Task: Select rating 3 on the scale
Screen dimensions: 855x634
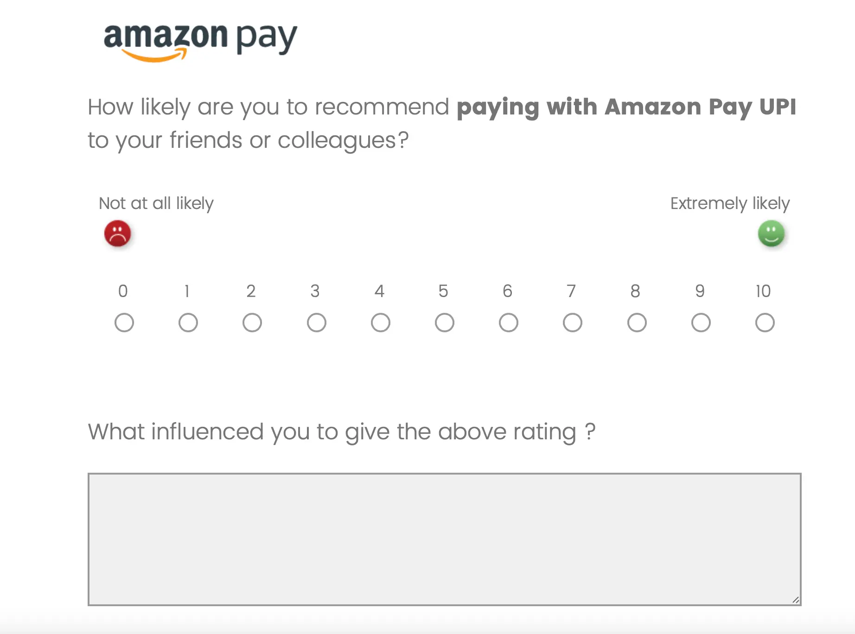Action: (x=316, y=322)
